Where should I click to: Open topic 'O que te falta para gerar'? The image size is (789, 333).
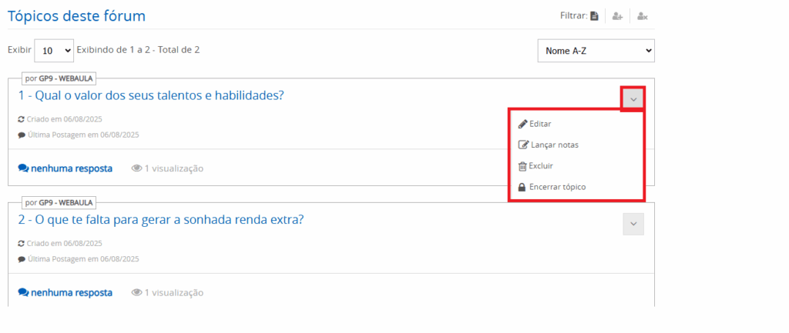[x=160, y=220]
